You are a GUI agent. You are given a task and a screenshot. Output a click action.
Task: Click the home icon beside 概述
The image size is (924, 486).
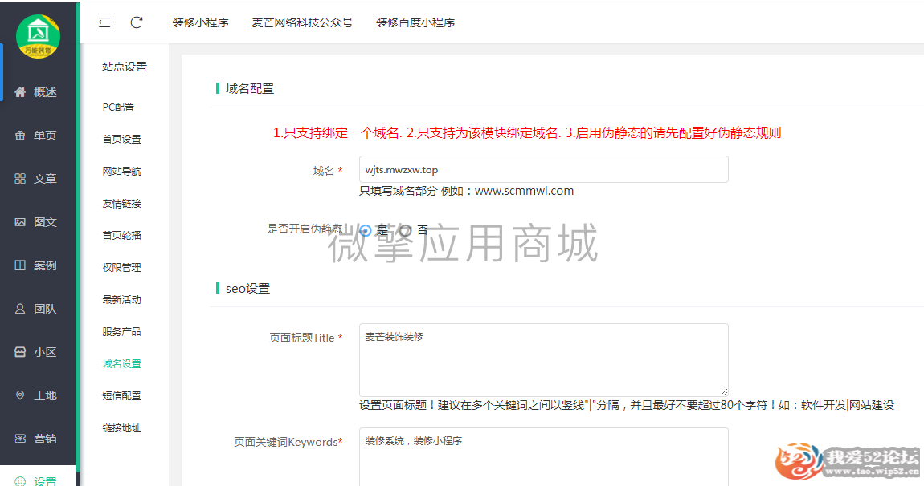20,92
